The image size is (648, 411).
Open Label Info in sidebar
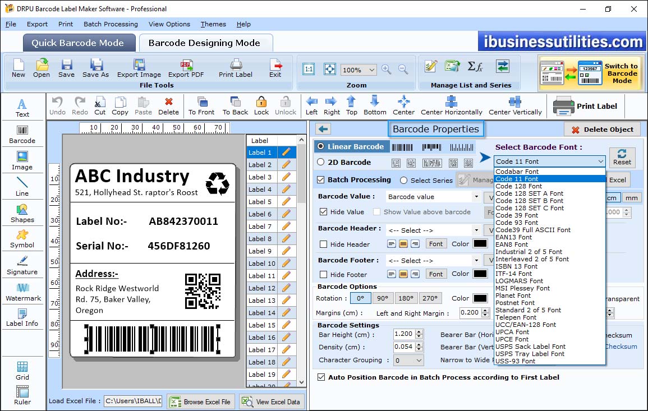click(x=22, y=318)
